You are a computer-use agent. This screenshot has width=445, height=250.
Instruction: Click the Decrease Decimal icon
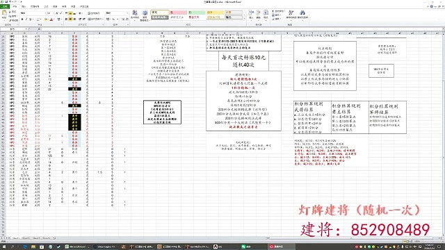click(x=127, y=19)
